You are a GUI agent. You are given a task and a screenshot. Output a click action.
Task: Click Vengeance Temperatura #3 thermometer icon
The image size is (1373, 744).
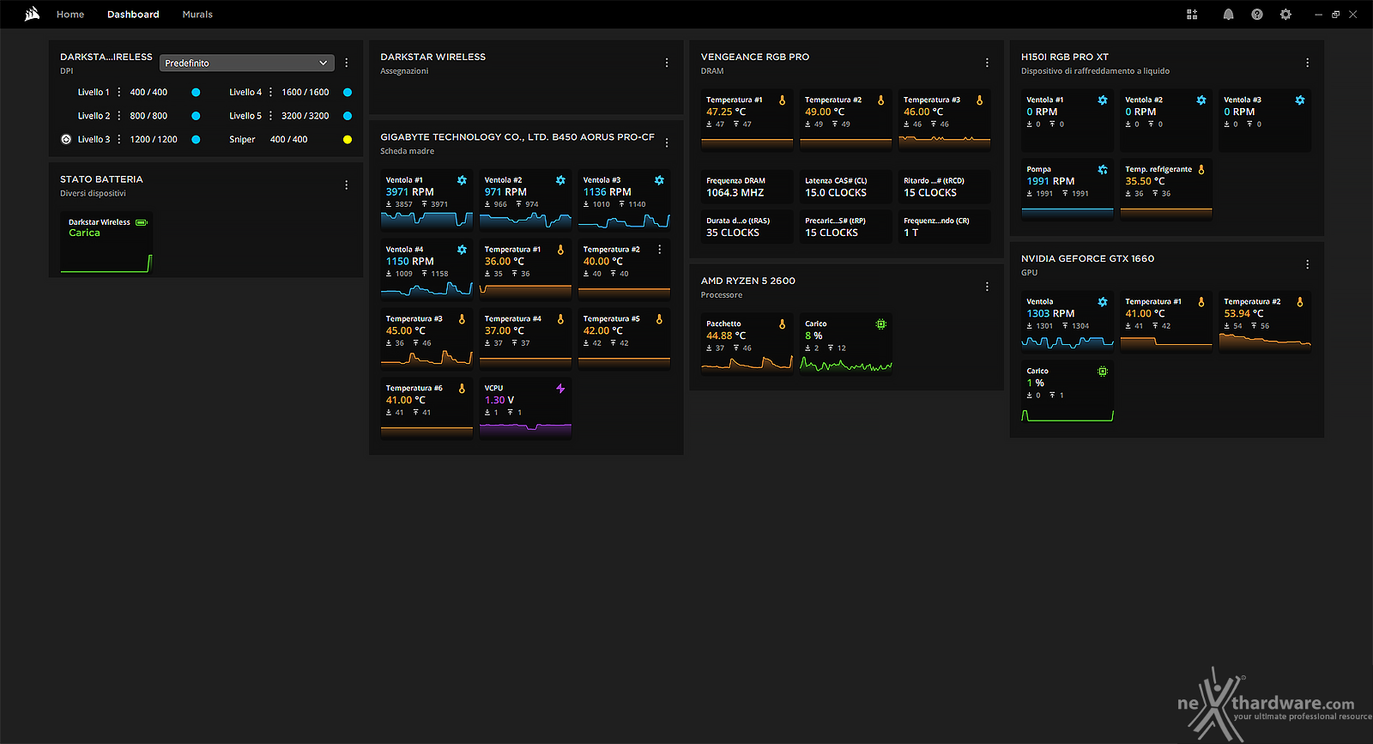pos(979,100)
